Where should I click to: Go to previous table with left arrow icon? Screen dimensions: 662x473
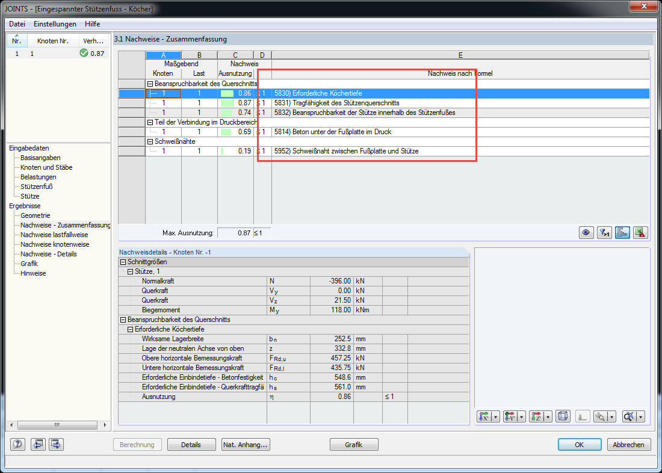click(x=39, y=444)
